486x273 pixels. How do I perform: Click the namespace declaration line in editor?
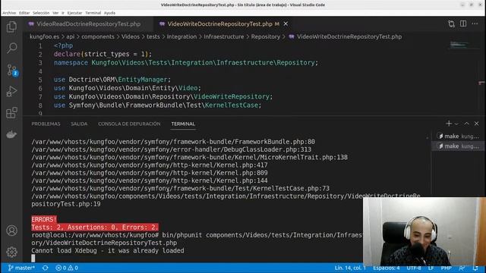coord(186,63)
